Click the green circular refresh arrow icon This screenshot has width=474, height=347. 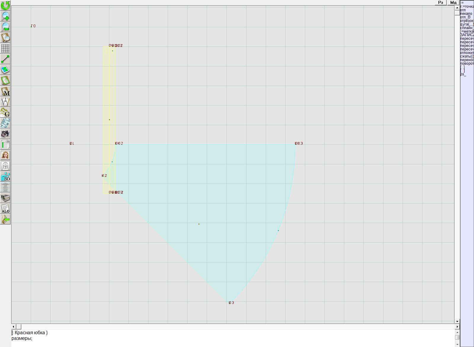pyautogui.click(x=5, y=5)
